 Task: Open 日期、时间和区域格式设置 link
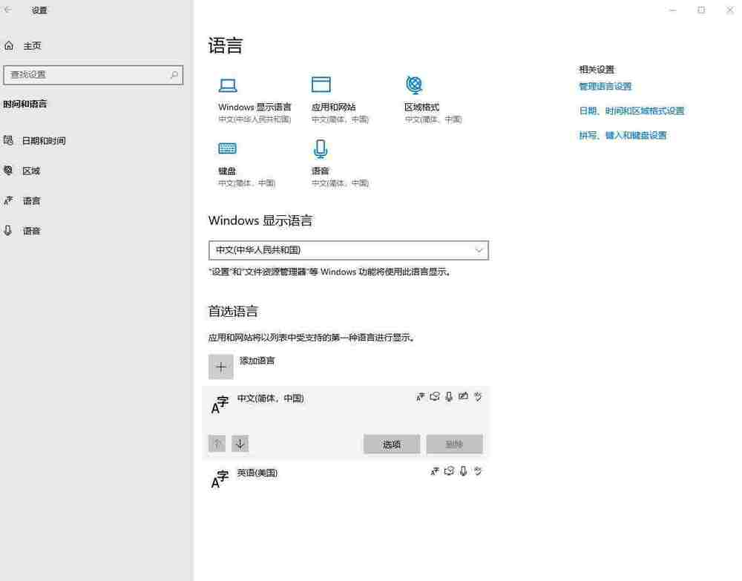click(x=631, y=111)
